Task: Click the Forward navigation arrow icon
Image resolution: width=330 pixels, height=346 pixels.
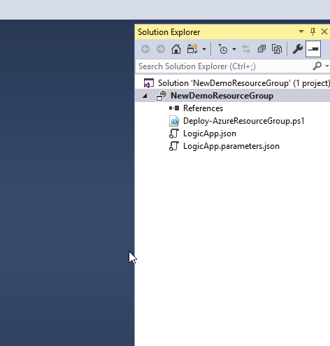Action: click(x=161, y=49)
